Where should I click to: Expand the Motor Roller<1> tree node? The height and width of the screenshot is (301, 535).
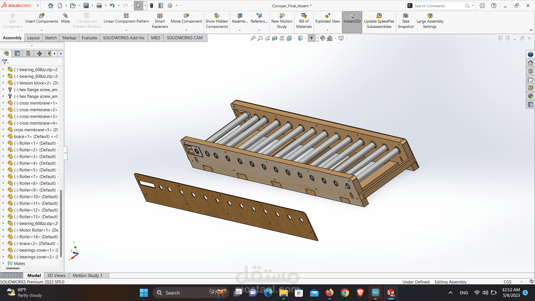pos(3,230)
